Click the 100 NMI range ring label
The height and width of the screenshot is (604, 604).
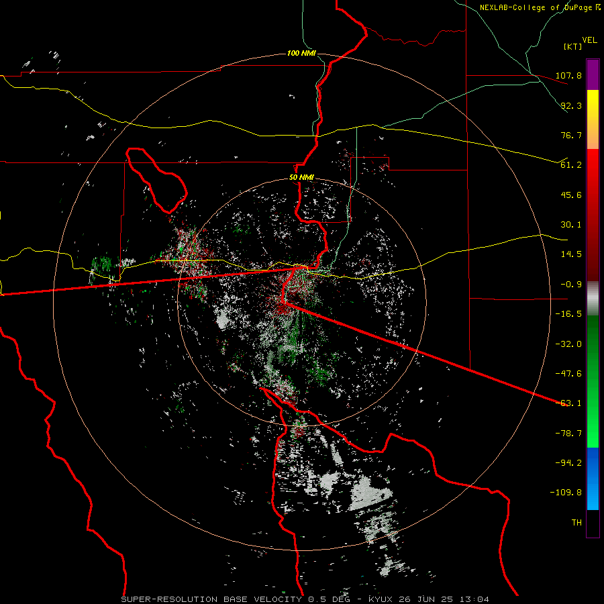[x=301, y=53]
